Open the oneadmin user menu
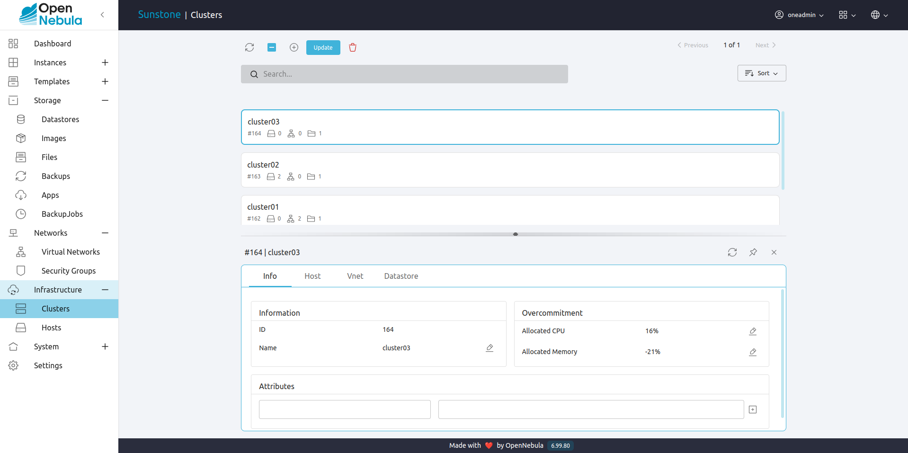Screen dimensions: 908x453 (x=799, y=15)
